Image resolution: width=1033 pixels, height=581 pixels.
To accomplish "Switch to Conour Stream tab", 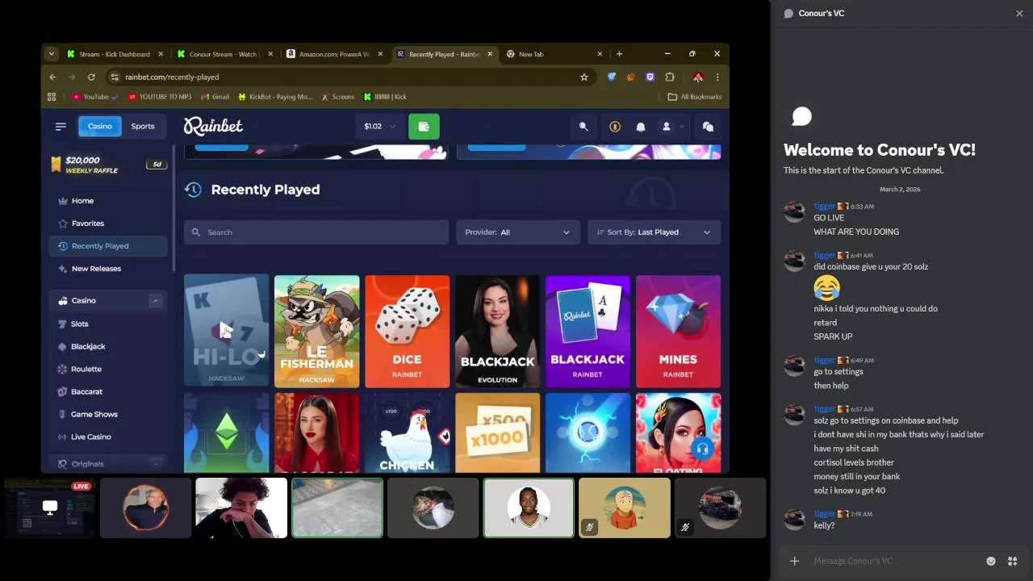I will (x=225, y=54).
